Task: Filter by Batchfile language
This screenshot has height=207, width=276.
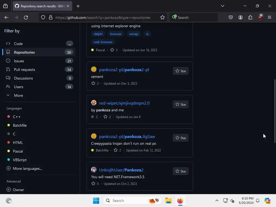Action: 20,125
